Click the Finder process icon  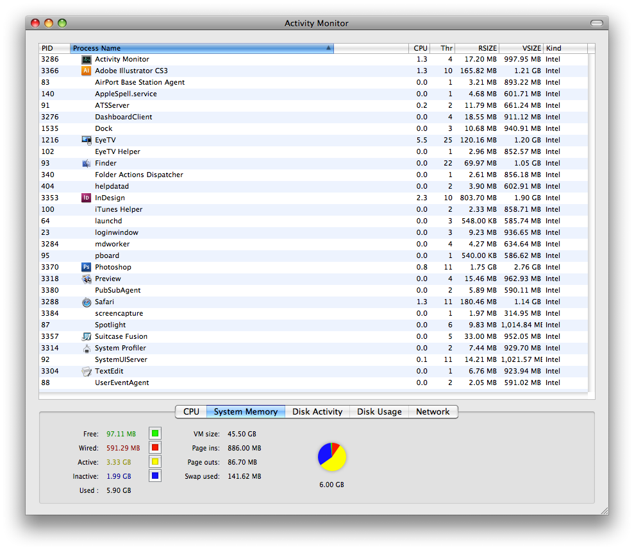[x=86, y=164]
